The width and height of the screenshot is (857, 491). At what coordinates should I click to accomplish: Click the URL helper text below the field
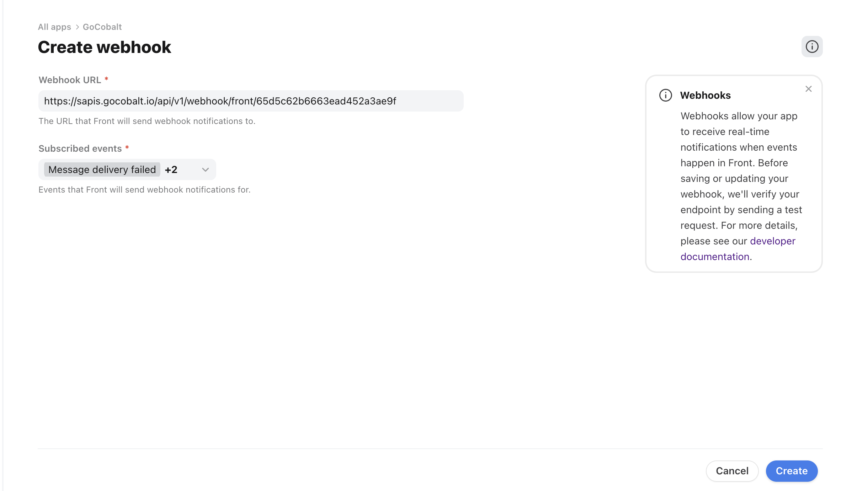tap(147, 121)
